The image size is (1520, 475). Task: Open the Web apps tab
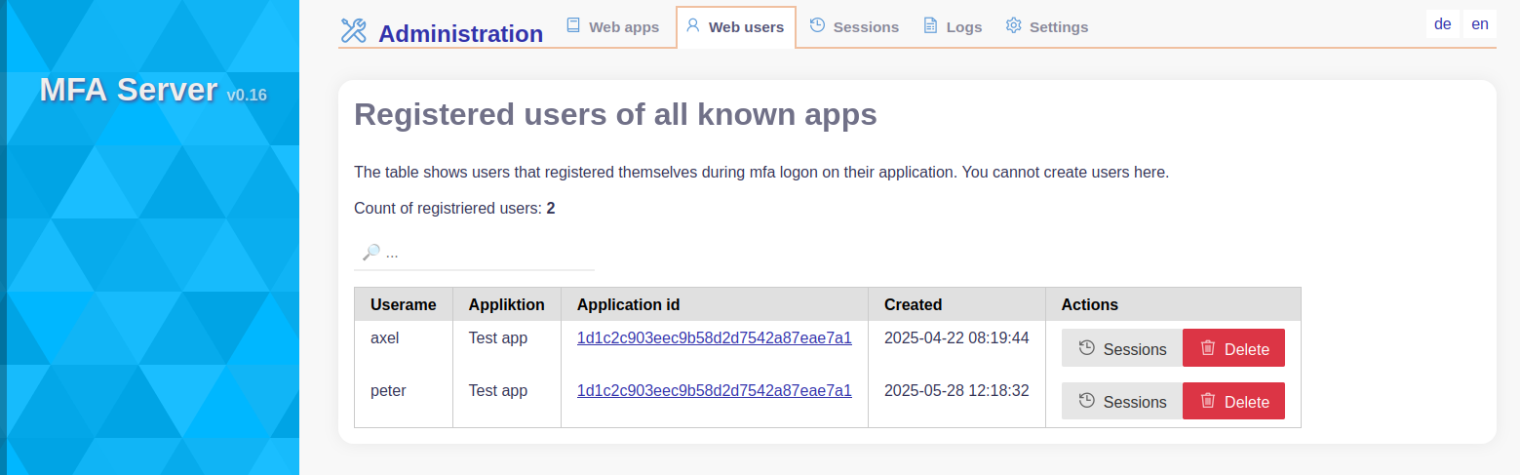click(x=613, y=26)
